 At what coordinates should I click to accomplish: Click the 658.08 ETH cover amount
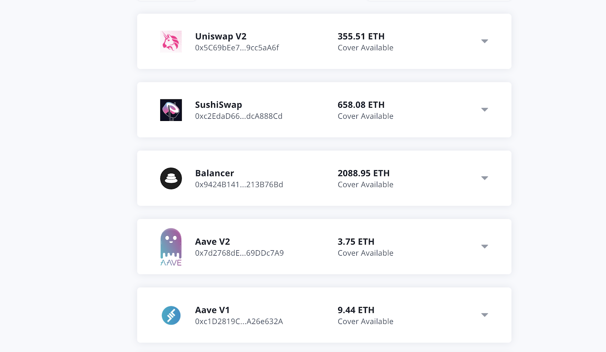point(361,105)
